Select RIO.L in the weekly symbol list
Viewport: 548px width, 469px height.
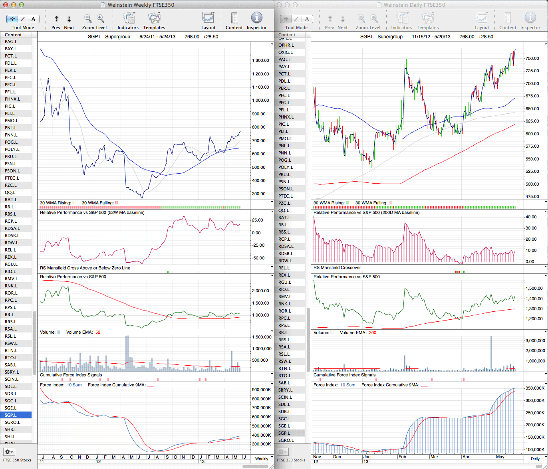pos(11,271)
